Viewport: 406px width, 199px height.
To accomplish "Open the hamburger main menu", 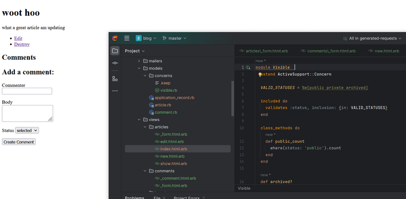I will click(x=127, y=38).
